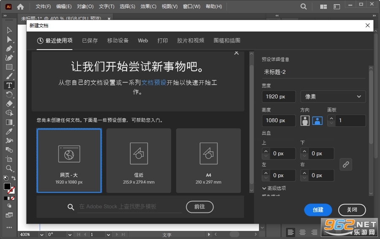
Task: Expand the 高级选项 section
Action: 274,188
